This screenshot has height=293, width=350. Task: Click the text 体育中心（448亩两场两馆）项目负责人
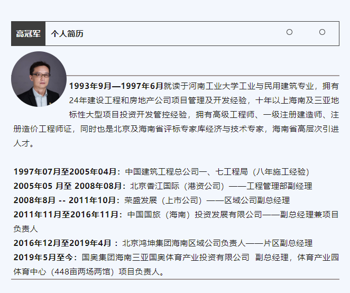(87, 272)
